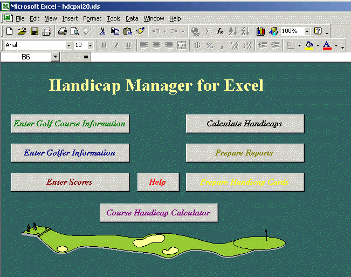Image resolution: width=351 pixels, height=277 pixels.
Task: Click the Chart Wizard icon
Action: click(x=261, y=32)
